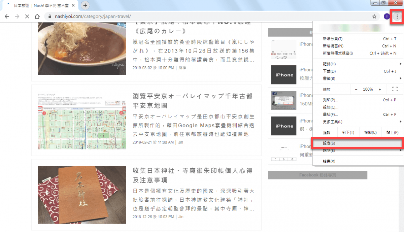404x232 pixels.
Task: Select 新增視窗(N) menu item
Action: tap(358, 46)
